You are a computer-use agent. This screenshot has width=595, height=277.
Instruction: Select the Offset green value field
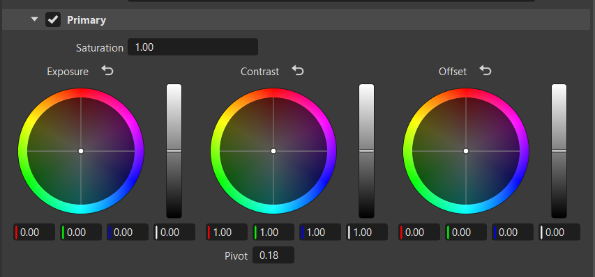[x=466, y=232]
